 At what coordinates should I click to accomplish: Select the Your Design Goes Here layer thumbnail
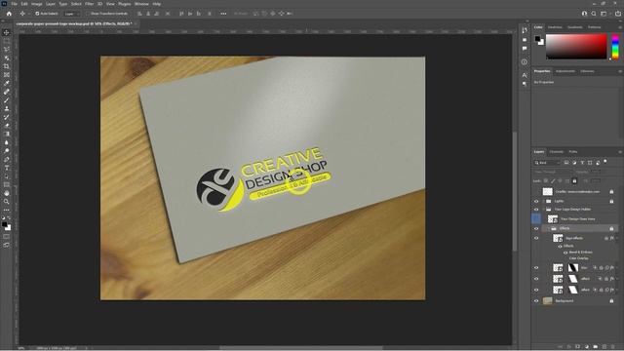click(553, 218)
